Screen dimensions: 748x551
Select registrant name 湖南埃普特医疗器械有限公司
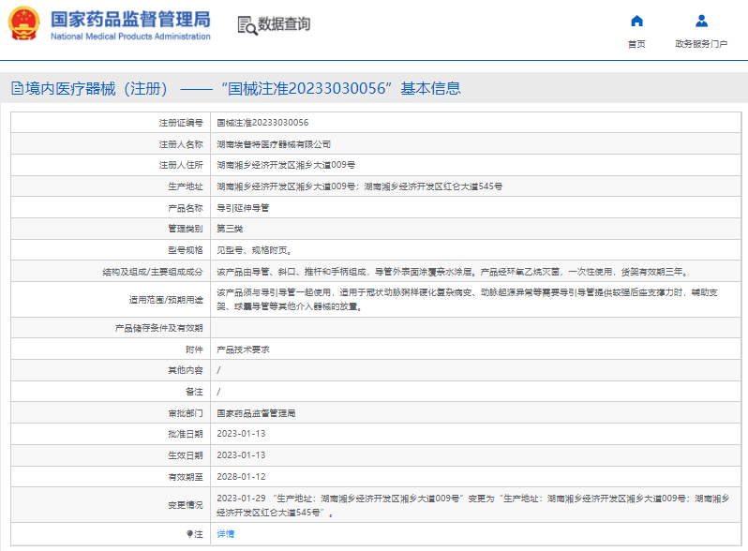click(x=274, y=144)
